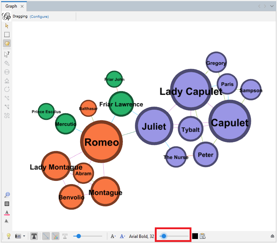Toggle edge color from source nodes
Screen dimensions: 277x243
(x=55, y=236)
